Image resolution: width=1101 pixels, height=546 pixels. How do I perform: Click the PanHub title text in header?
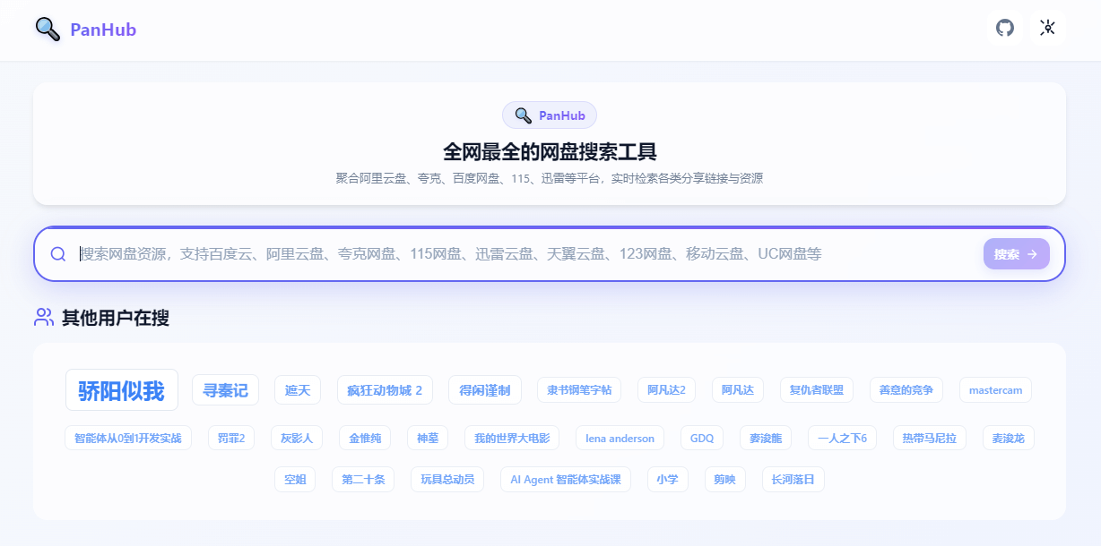(103, 30)
